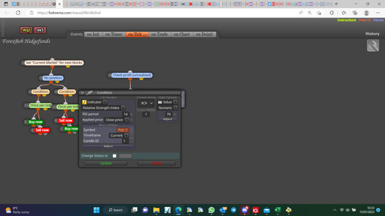
Task: Pin the Condition dialog with pin icon
Action: pos(89,93)
